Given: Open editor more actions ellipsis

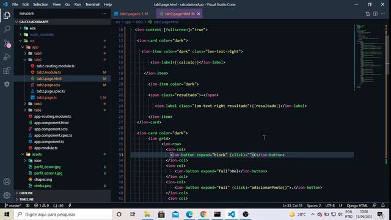Looking at the screenshot, I should click(x=383, y=13).
